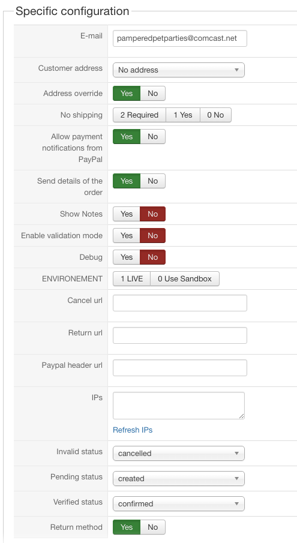This screenshot has width=297, height=543.
Task: Choose 2 Required for No shipping
Action: [x=139, y=115]
